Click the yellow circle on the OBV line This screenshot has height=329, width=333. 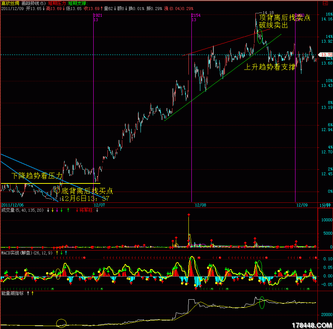pos(61,323)
